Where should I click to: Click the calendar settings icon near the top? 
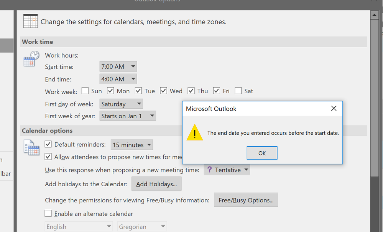point(30,22)
